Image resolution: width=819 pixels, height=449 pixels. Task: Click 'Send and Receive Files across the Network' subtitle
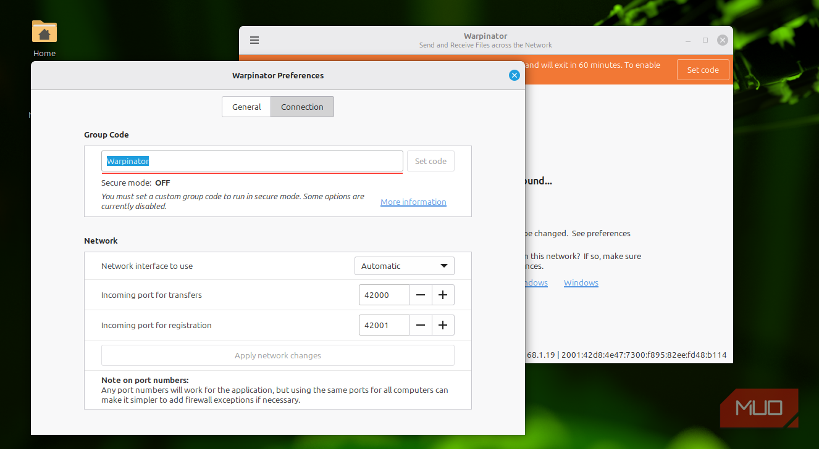[485, 45]
